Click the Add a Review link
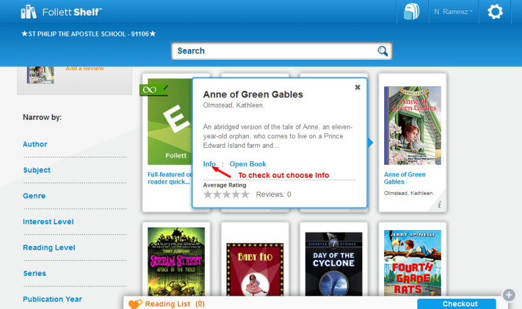 point(85,68)
